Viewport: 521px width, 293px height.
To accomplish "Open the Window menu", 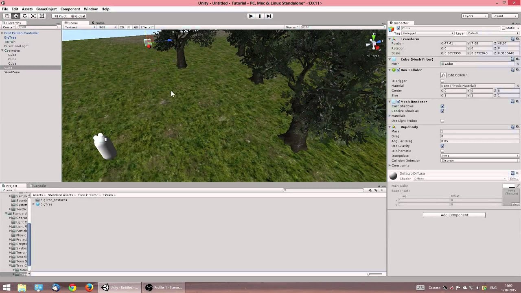I will [x=90, y=9].
